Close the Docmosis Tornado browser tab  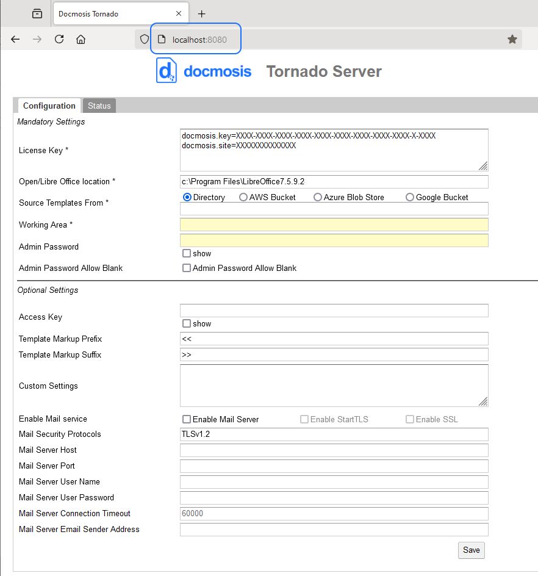pos(179,13)
